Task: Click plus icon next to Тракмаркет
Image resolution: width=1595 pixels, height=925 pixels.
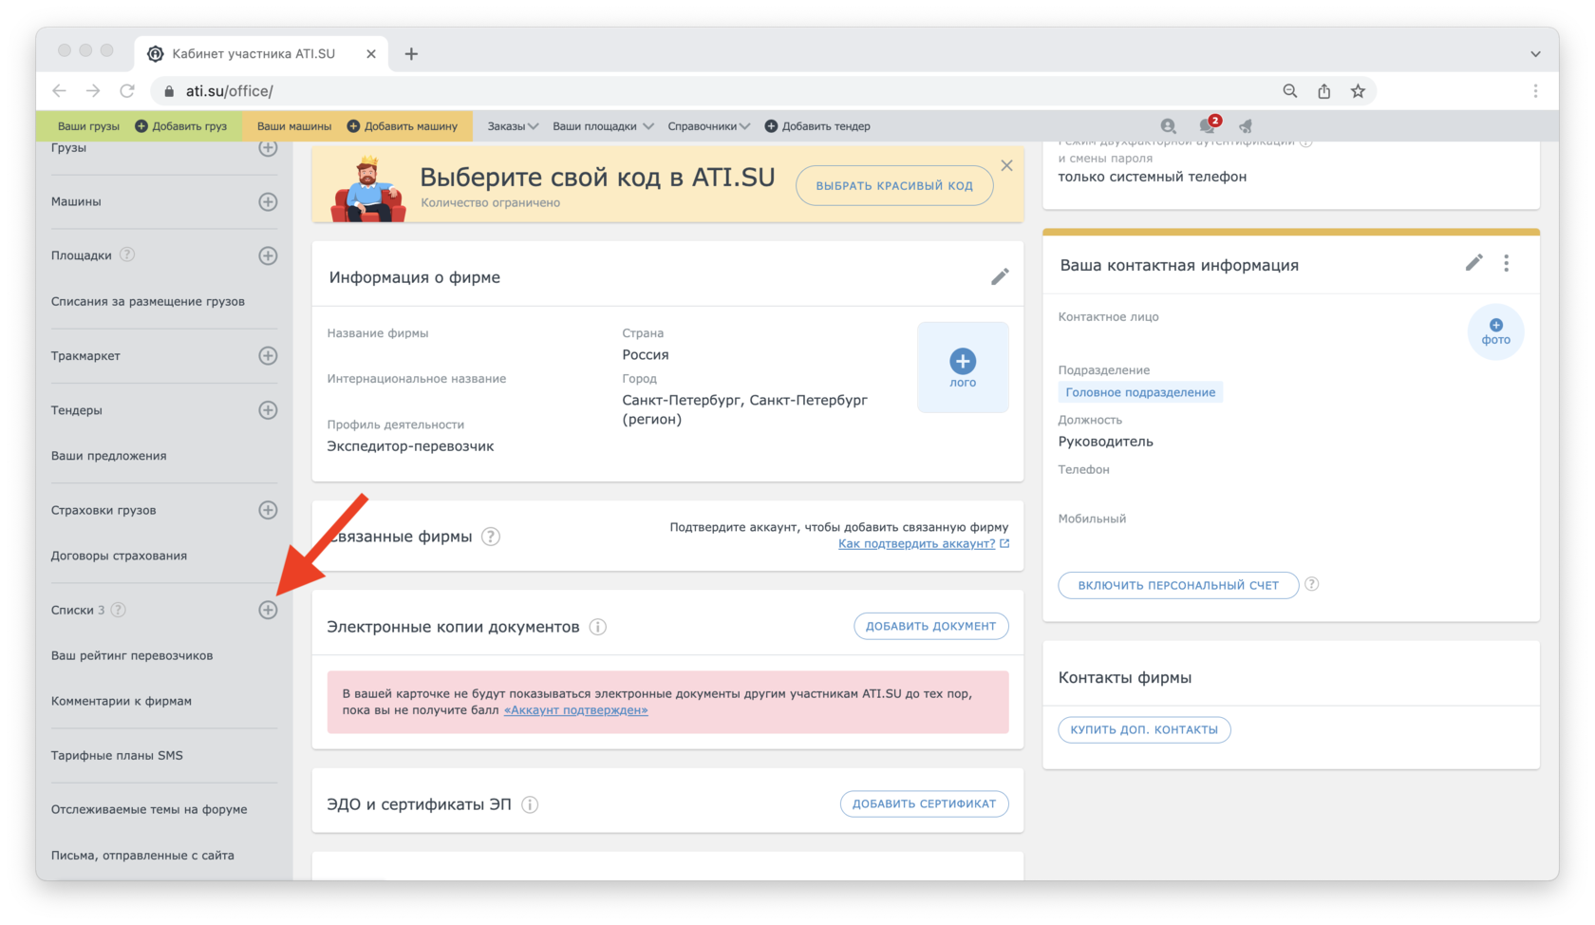Action: tap(268, 355)
